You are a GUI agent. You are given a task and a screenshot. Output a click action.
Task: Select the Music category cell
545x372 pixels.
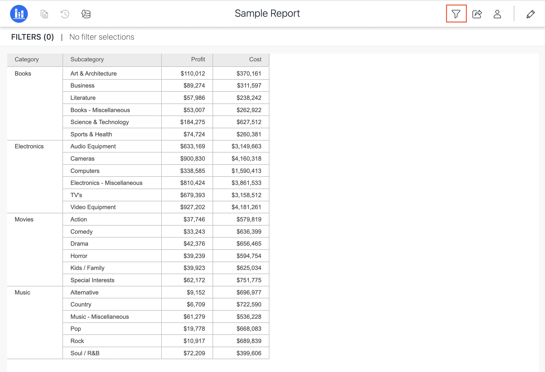point(22,293)
